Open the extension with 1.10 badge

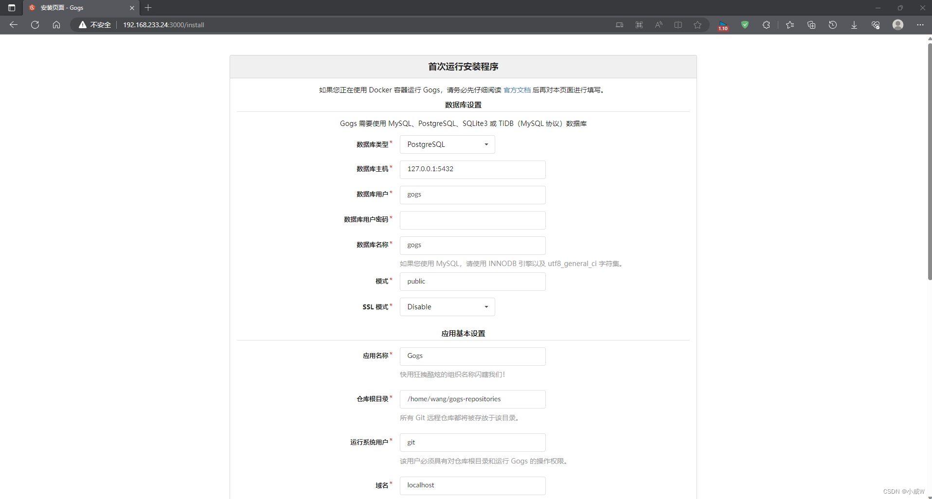[x=723, y=25]
